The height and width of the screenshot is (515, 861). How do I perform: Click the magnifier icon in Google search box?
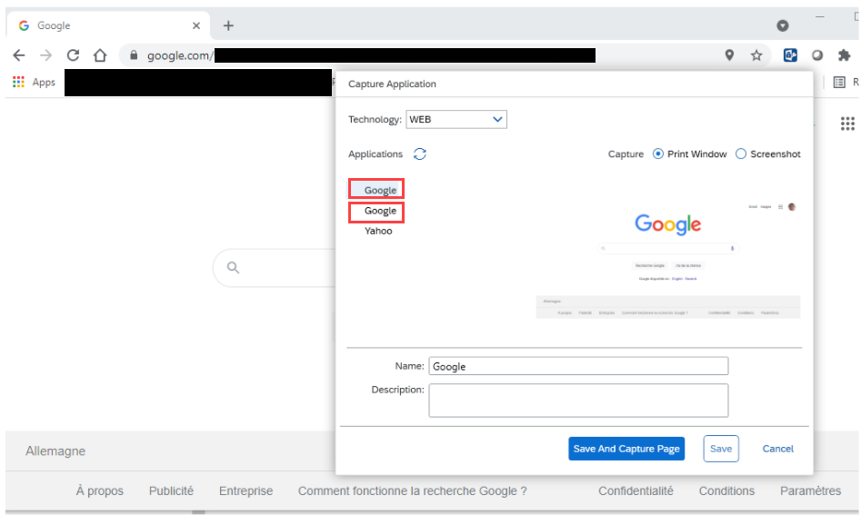[x=234, y=268]
